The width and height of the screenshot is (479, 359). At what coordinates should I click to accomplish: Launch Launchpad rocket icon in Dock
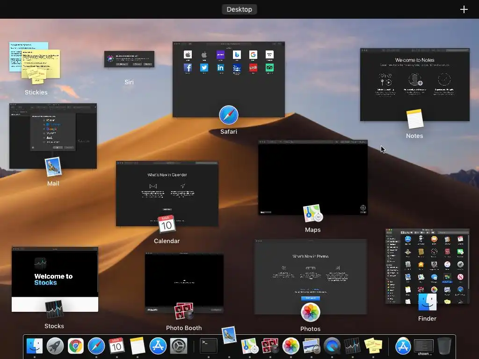coord(55,346)
